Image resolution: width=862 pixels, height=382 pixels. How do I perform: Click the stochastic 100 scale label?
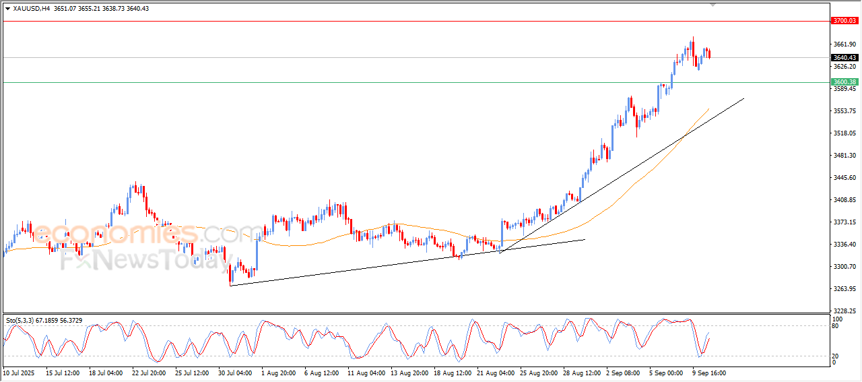838,319
